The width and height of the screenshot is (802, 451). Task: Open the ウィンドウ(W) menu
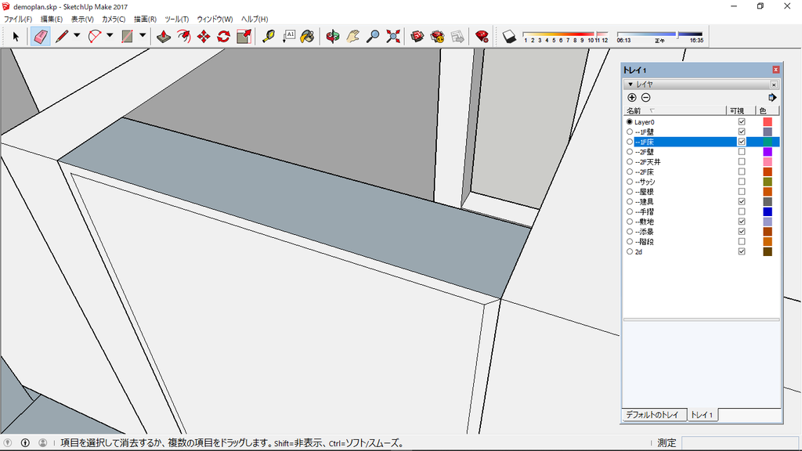pos(215,20)
